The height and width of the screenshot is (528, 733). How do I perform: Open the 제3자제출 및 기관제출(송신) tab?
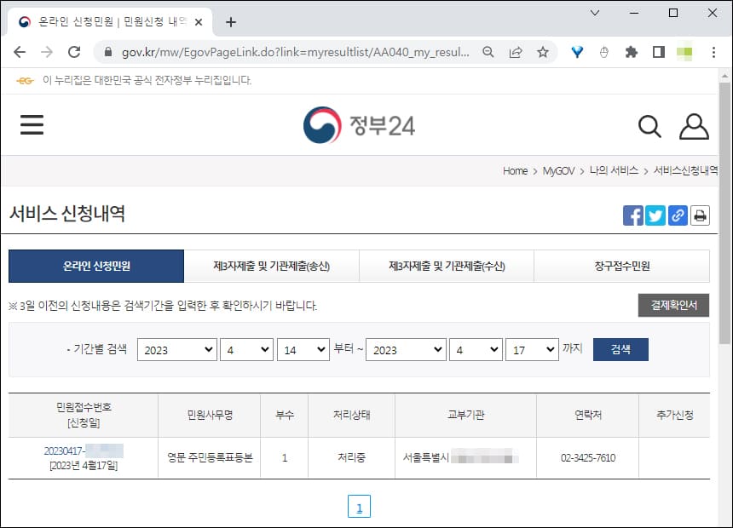point(271,266)
